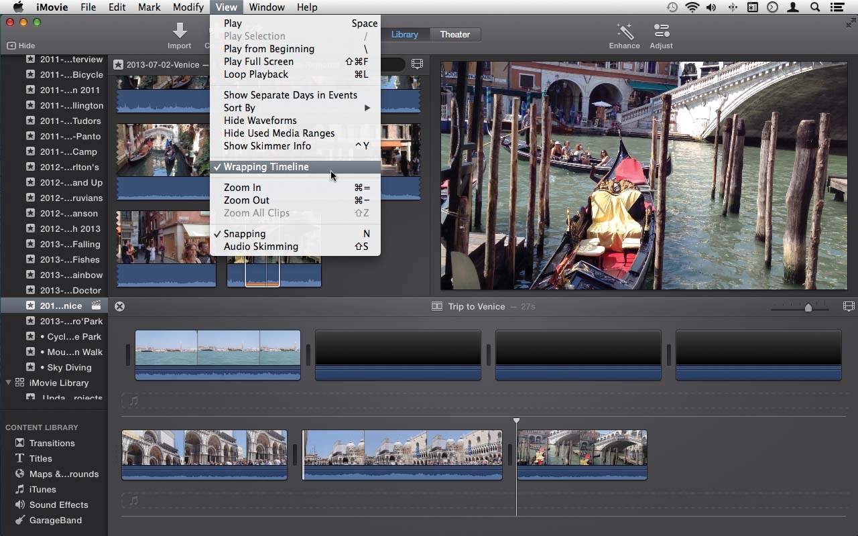The image size is (858, 536).
Task: Click the filmstrip icon beside timeline zoom slider
Action: coord(849,306)
